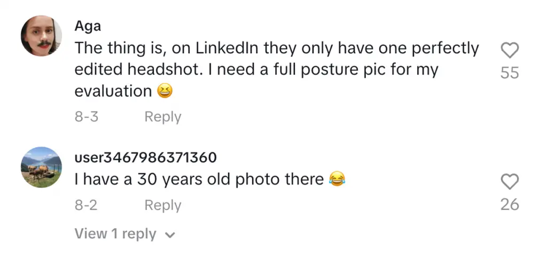Screen dimensions: 547x258
Task: Click the Aga username
Action: [x=88, y=26]
